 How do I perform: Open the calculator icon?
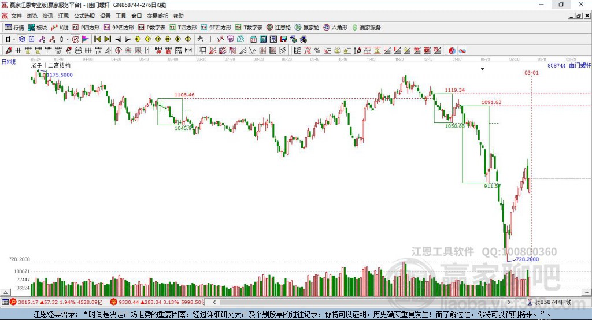tap(264, 39)
